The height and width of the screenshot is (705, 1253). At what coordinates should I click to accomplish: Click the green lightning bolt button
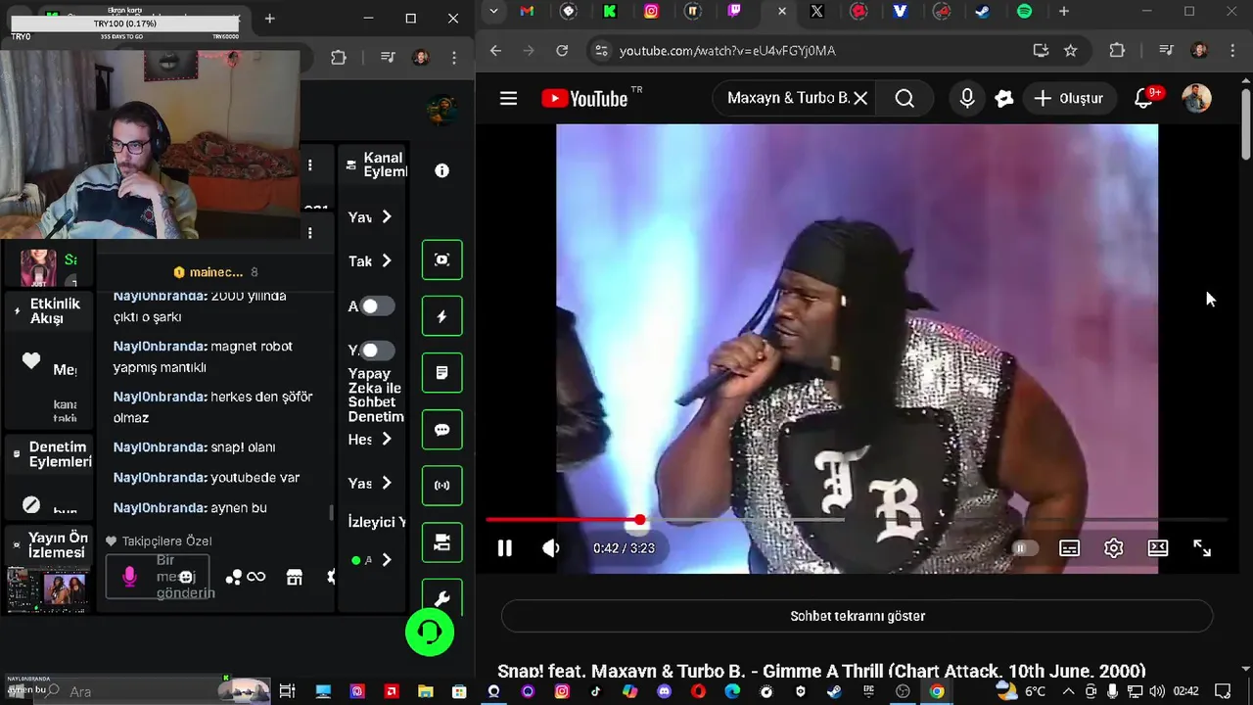(x=441, y=316)
